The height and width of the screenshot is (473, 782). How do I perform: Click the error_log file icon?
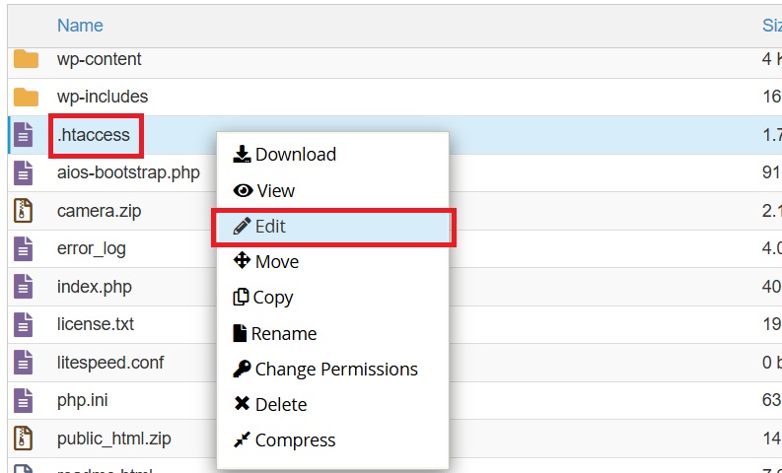tap(23, 248)
